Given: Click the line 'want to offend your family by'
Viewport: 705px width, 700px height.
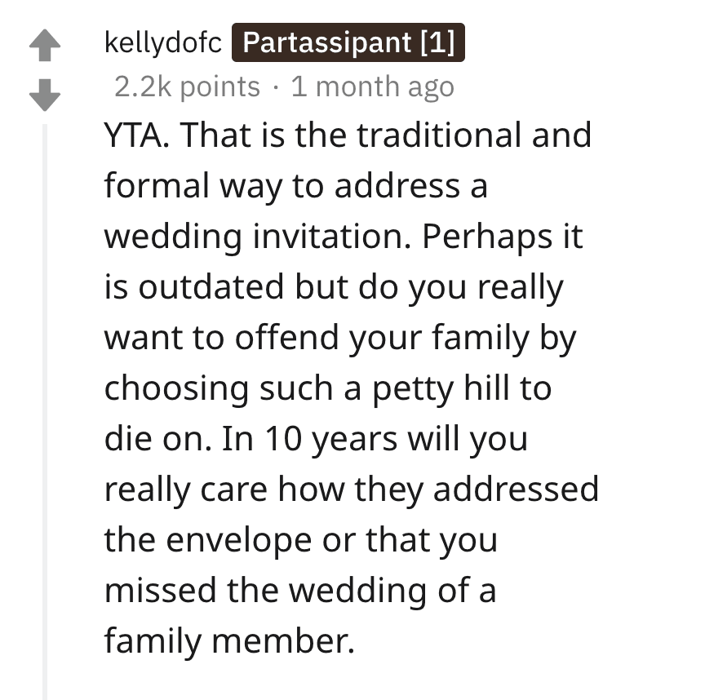Looking at the screenshot, I should pyautogui.click(x=340, y=338).
